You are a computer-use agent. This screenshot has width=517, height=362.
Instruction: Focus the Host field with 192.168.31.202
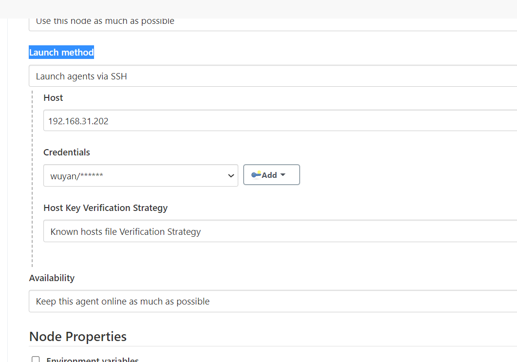(x=280, y=121)
